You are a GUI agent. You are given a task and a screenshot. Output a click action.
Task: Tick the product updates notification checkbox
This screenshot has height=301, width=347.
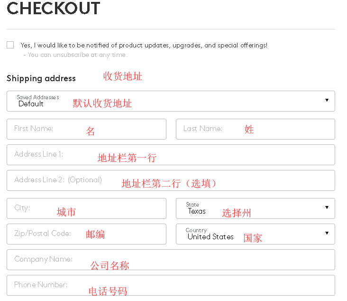(x=10, y=45)
